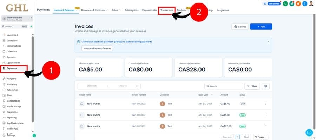Select page 1 in pagination
The height and width of the screenshot is (140, 316).
coord(238,137)
